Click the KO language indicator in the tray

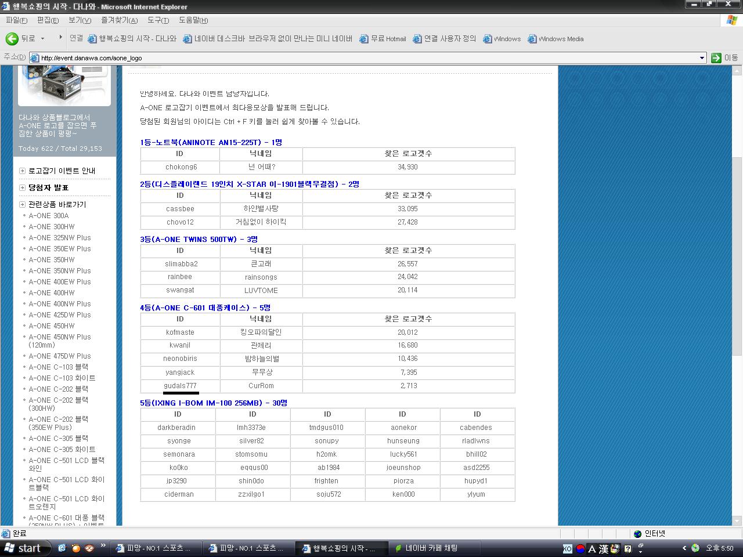pyautogui.click(x=567, y=548)
